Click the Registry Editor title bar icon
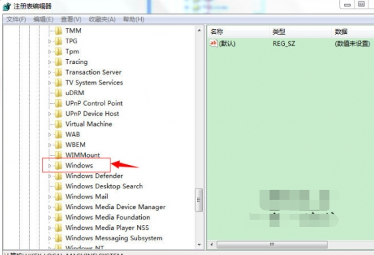Screen dimensions: 374x255 7,6
